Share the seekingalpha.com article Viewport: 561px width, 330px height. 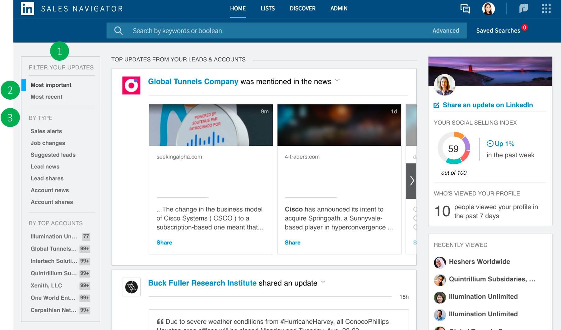[164, 243]
